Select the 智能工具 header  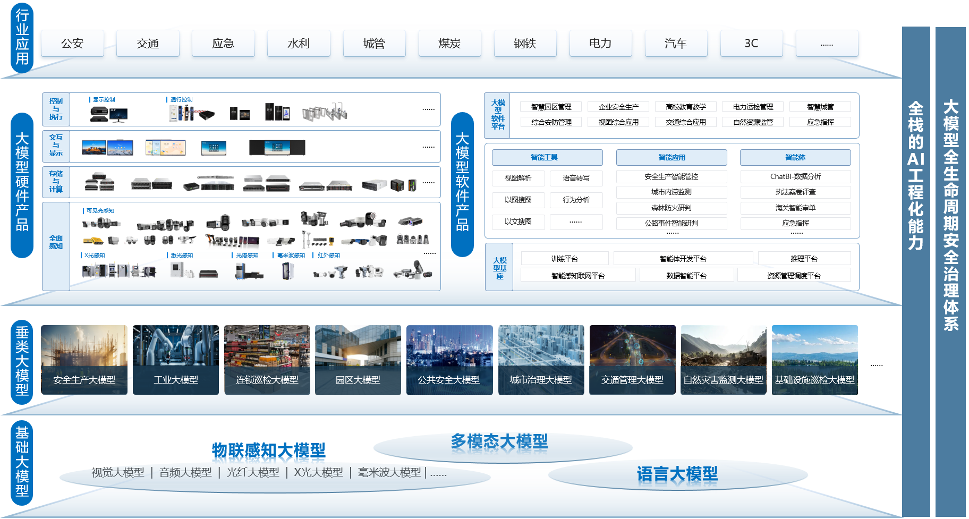(x=547, y=157)
